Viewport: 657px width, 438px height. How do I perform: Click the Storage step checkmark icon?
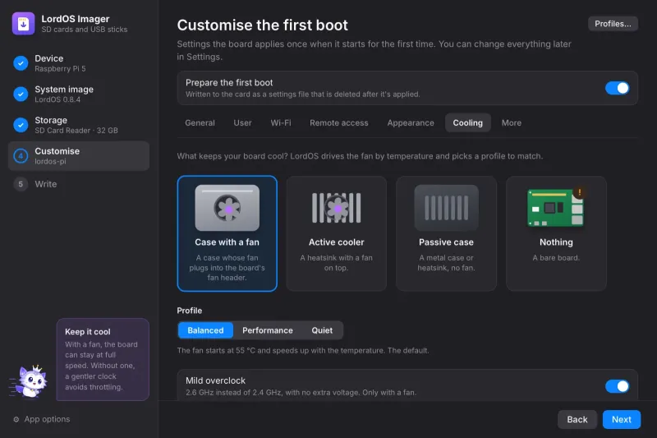coord(21,125)
